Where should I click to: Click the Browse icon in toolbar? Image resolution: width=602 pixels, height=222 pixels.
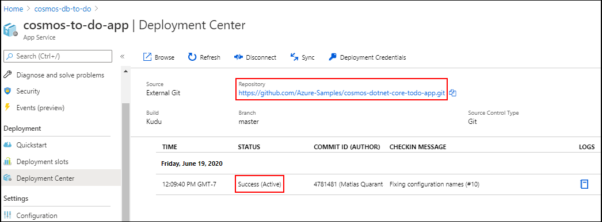point(147,57)
